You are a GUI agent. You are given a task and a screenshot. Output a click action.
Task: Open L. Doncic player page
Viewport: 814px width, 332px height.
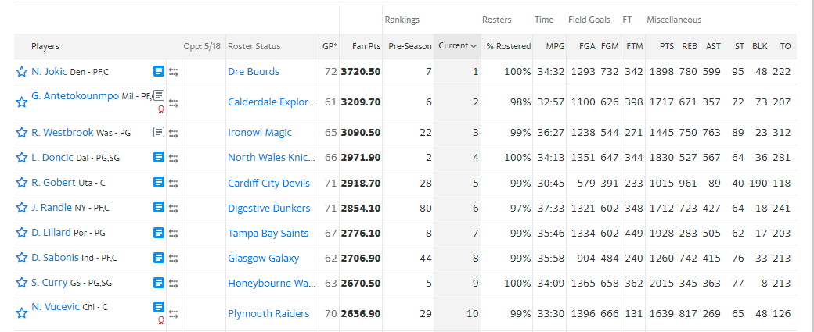(52, 157)
